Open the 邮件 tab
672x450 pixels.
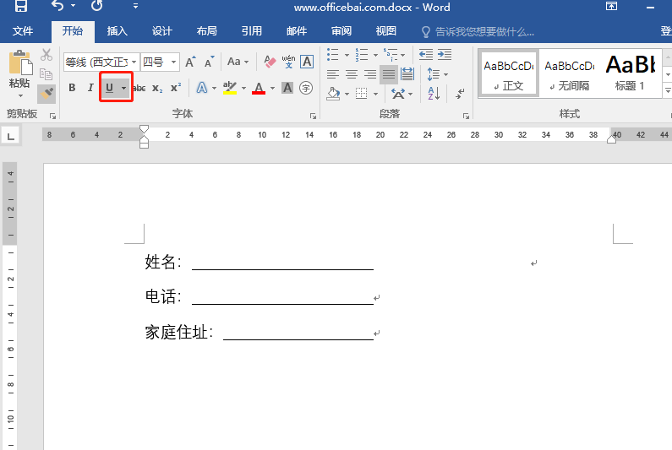click(297, 31)
